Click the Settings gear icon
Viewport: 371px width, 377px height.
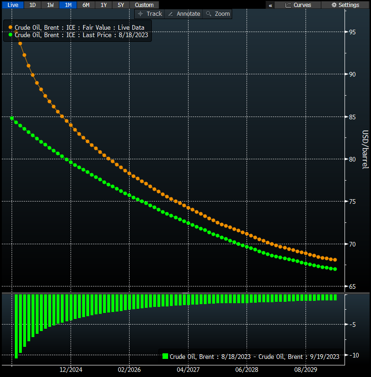click(334, 5)
